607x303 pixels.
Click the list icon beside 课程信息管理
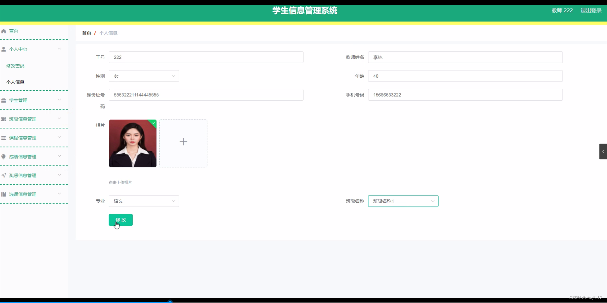[x=4, y=138]
